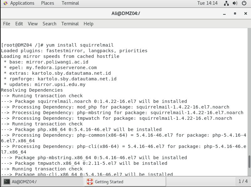Click 'mirror.poliwangi.ac.id' base mirror text
251x187 pixels.
point(57,62)
